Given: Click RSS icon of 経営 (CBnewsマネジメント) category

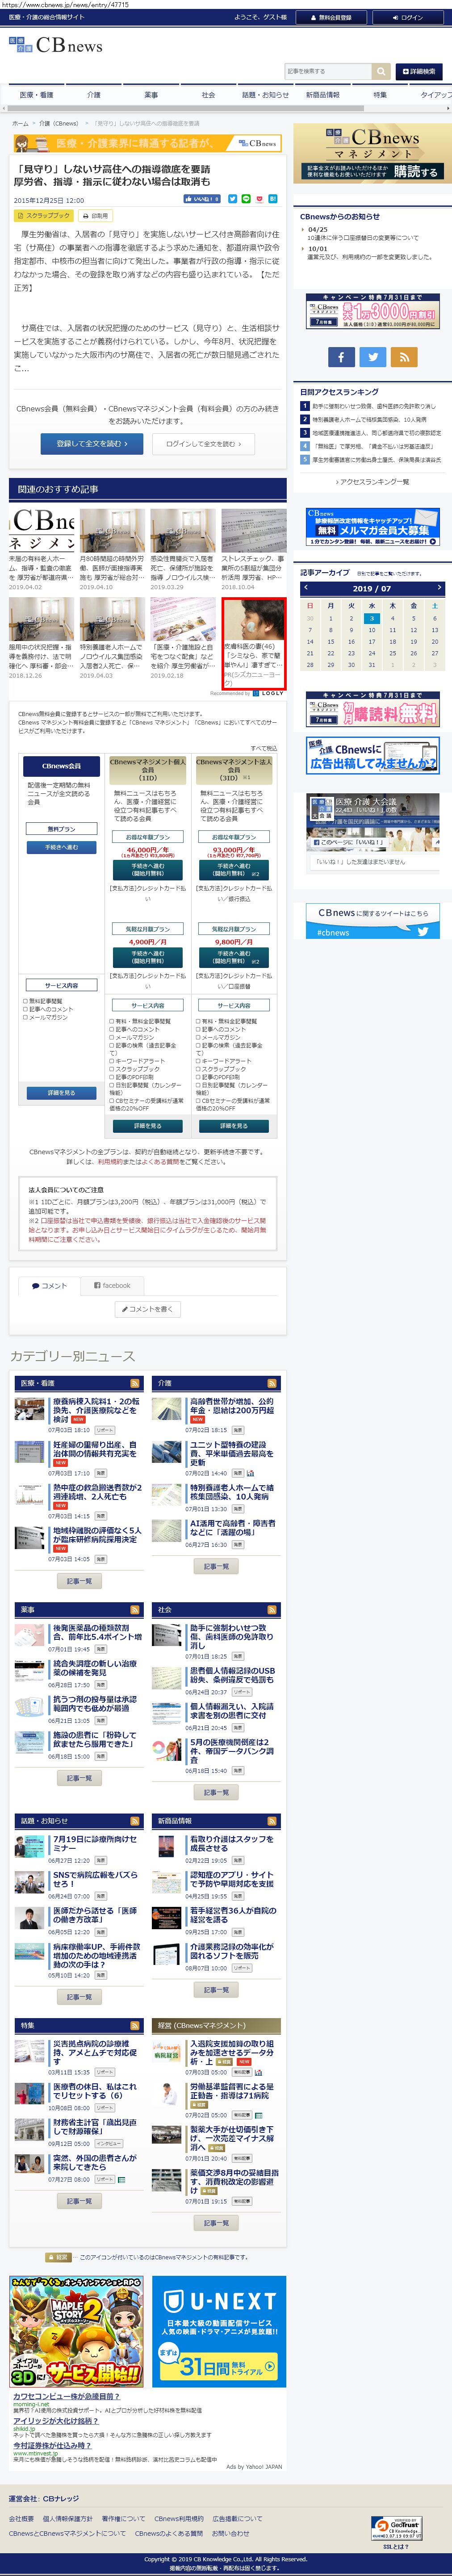Looking at the screenshot, I should (x=272, y=2025).
